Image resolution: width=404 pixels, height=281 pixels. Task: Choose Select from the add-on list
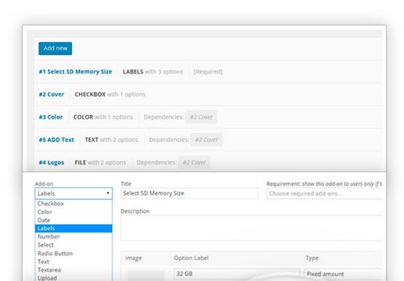tap(74, 245)
